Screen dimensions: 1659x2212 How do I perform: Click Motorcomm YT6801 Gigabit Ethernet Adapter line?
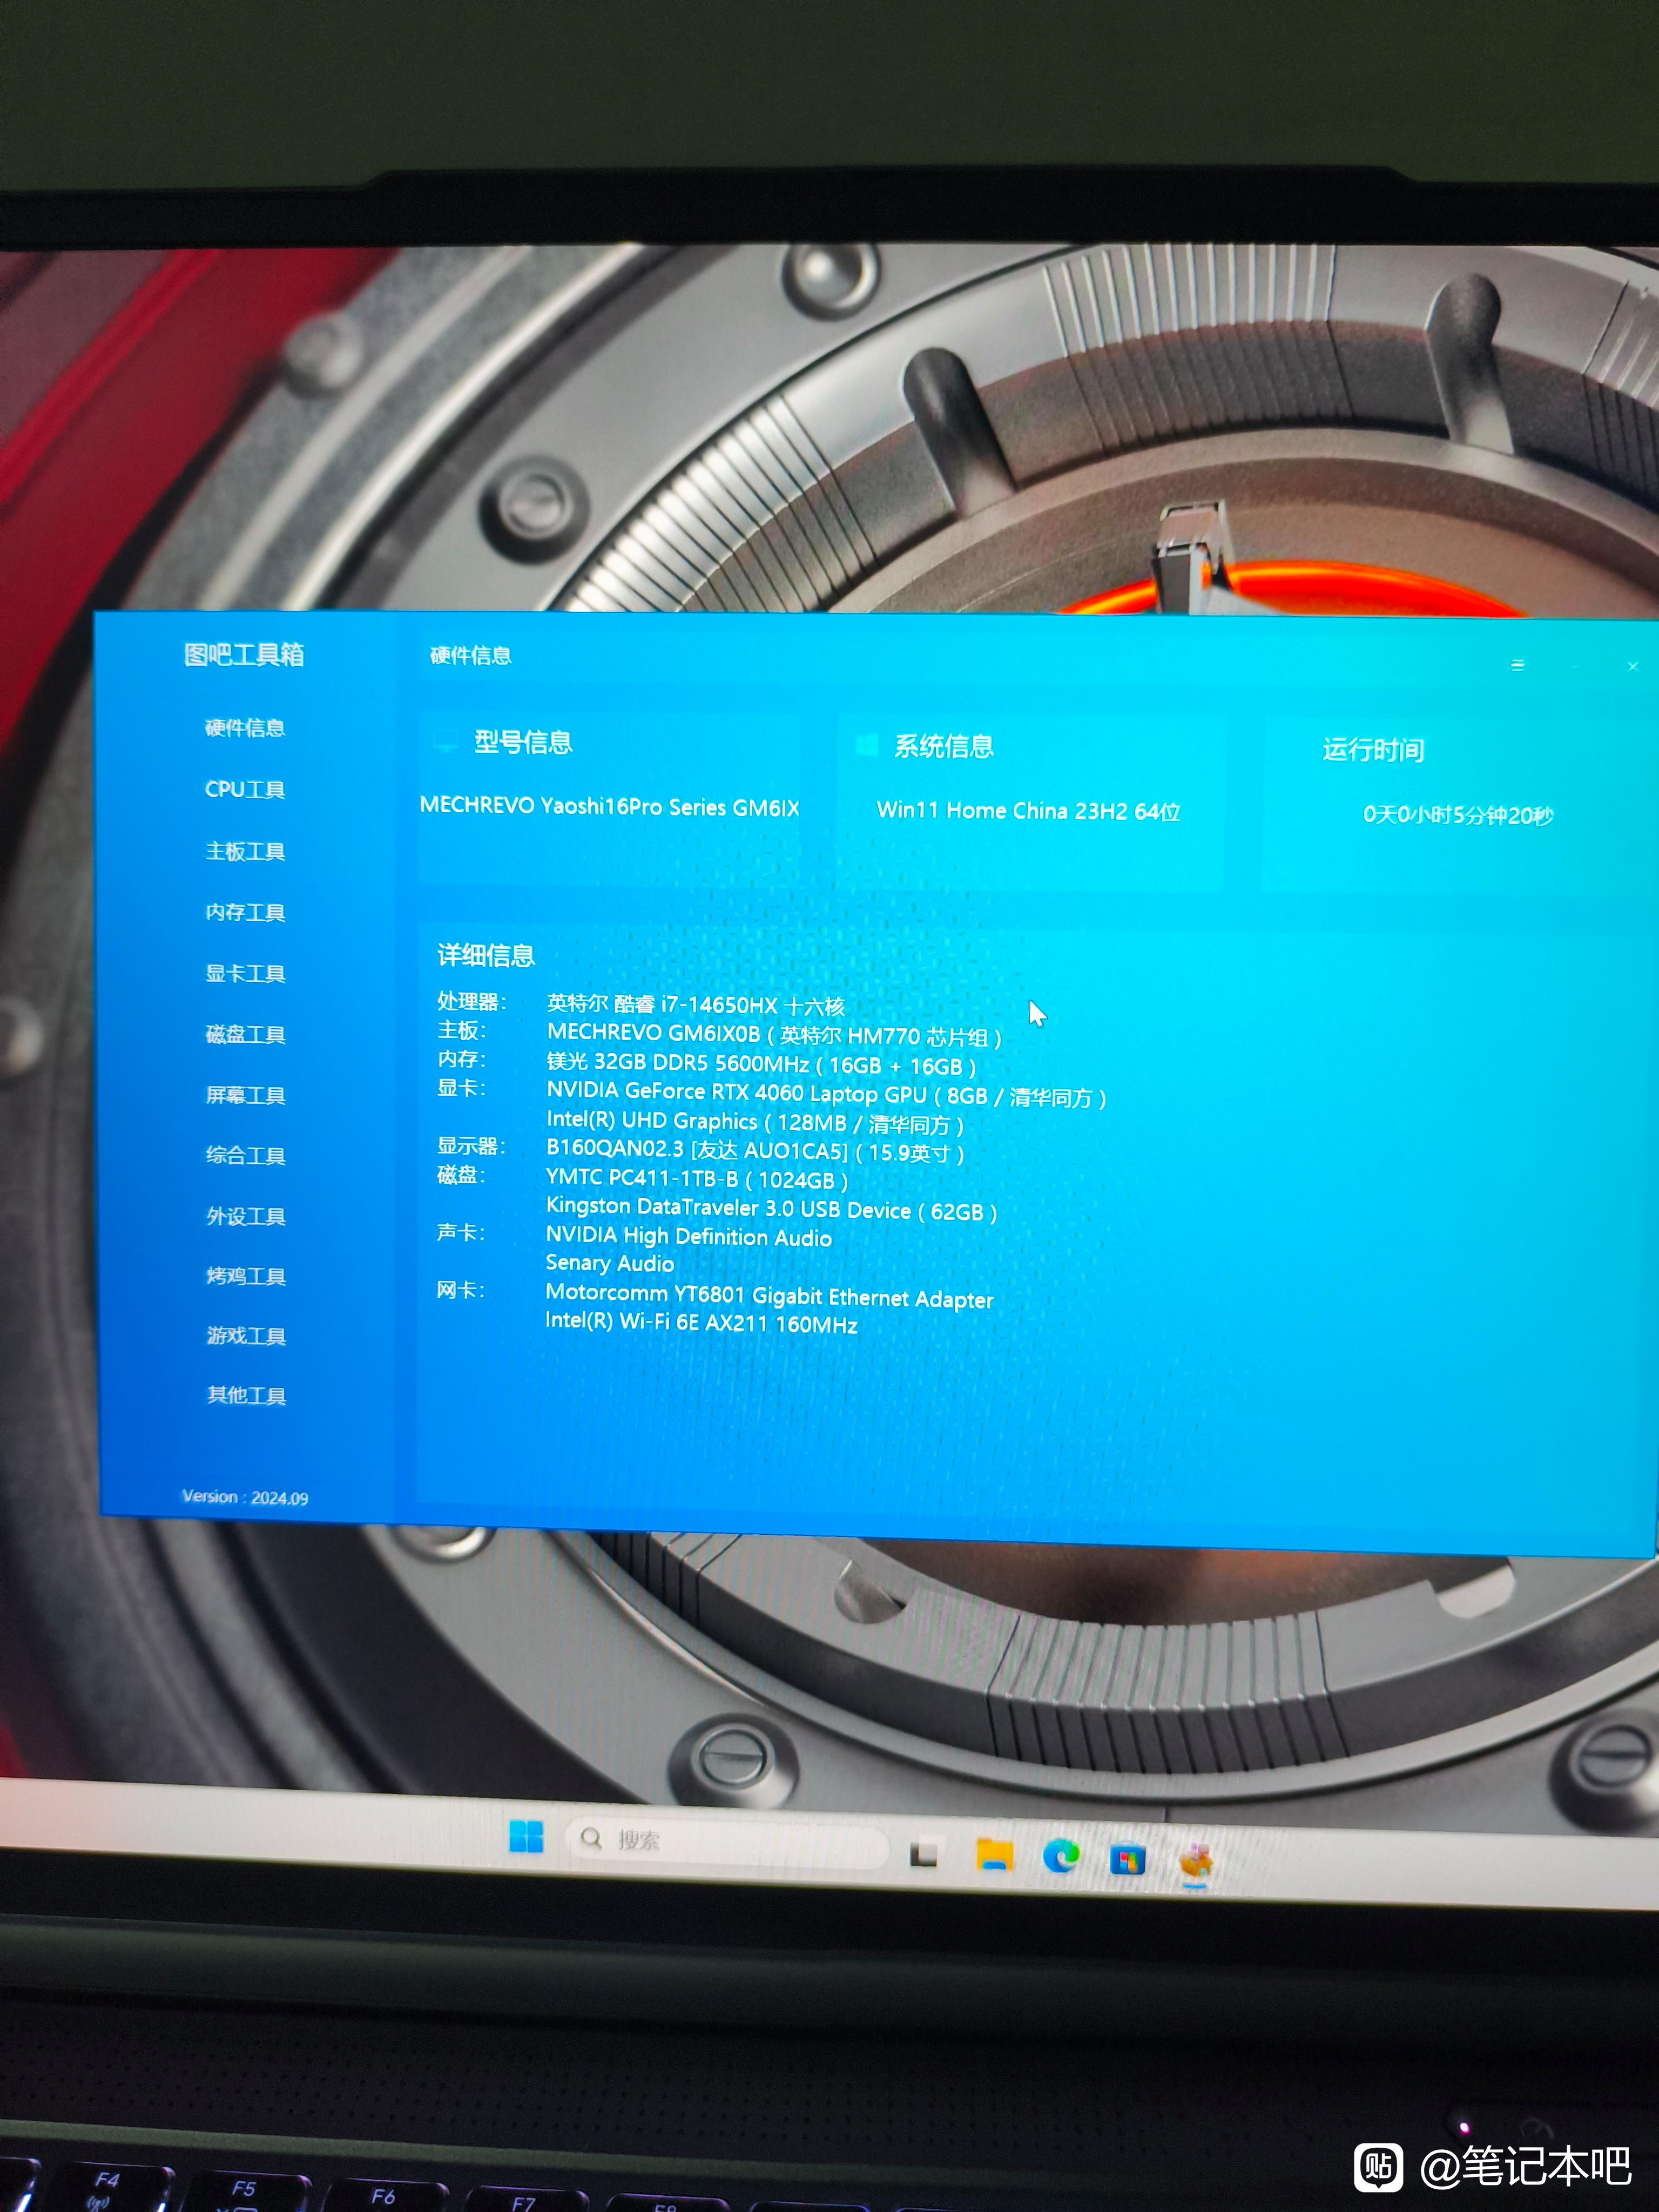pyautogui.click(x=769, y=1296)
